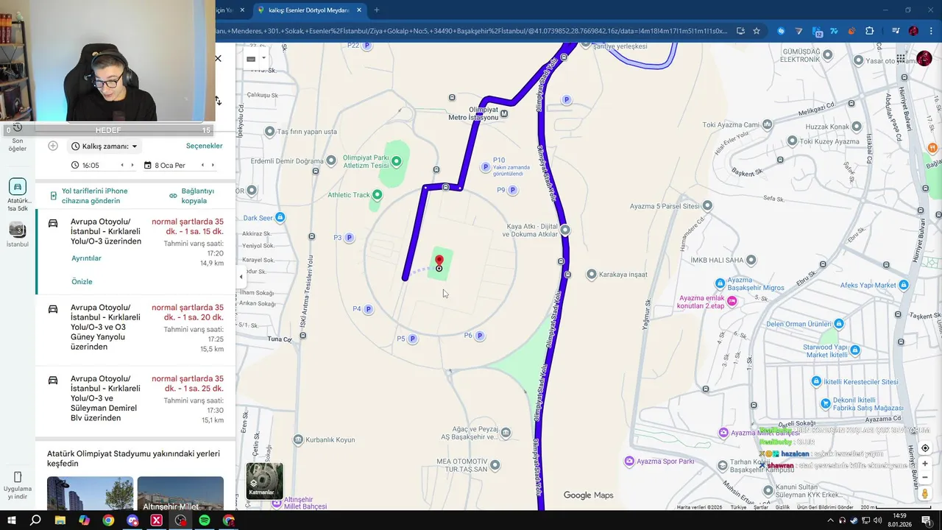Open the Google apps grid
Image resolution: width=942 pixels, height=530 pixels.
901,59
